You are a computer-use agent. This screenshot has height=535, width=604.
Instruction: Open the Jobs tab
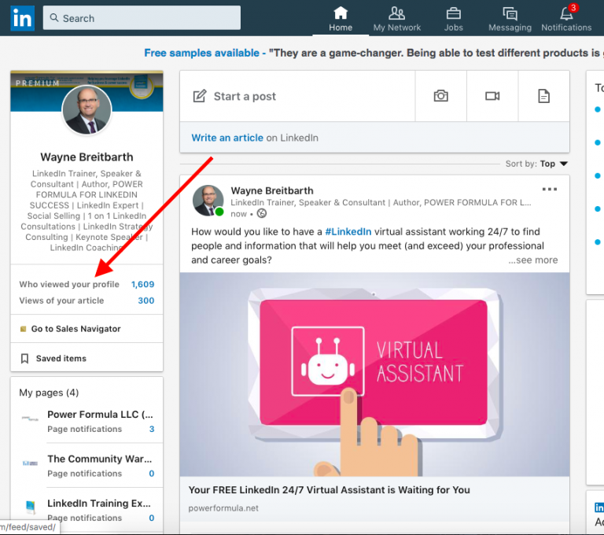(x=453, y=19)
